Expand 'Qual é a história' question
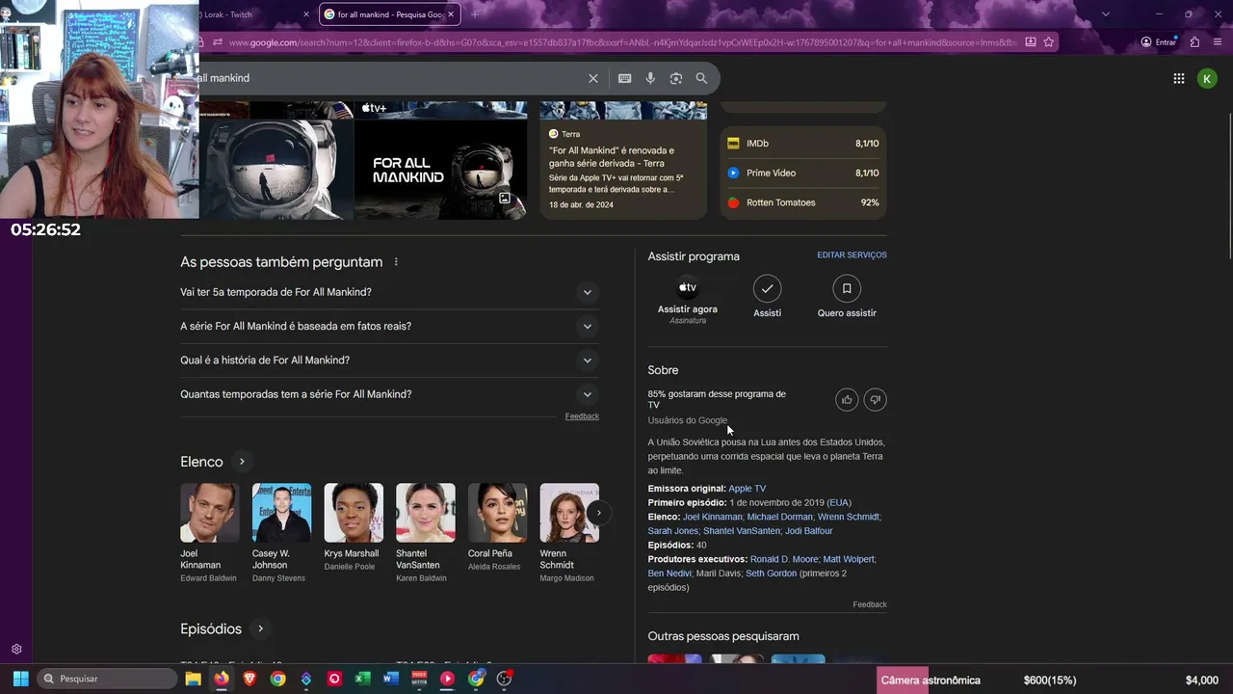 point(389,360)
